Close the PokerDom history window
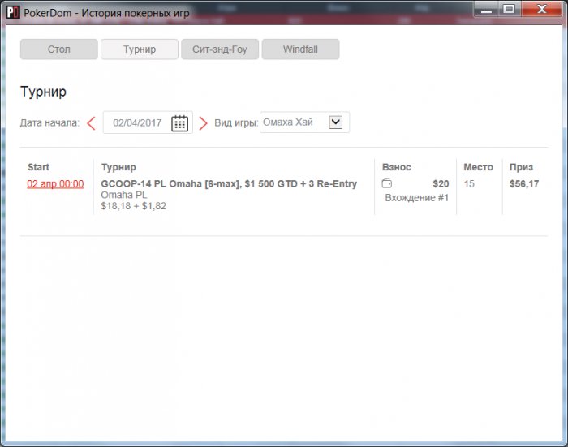 pos(541,10)
